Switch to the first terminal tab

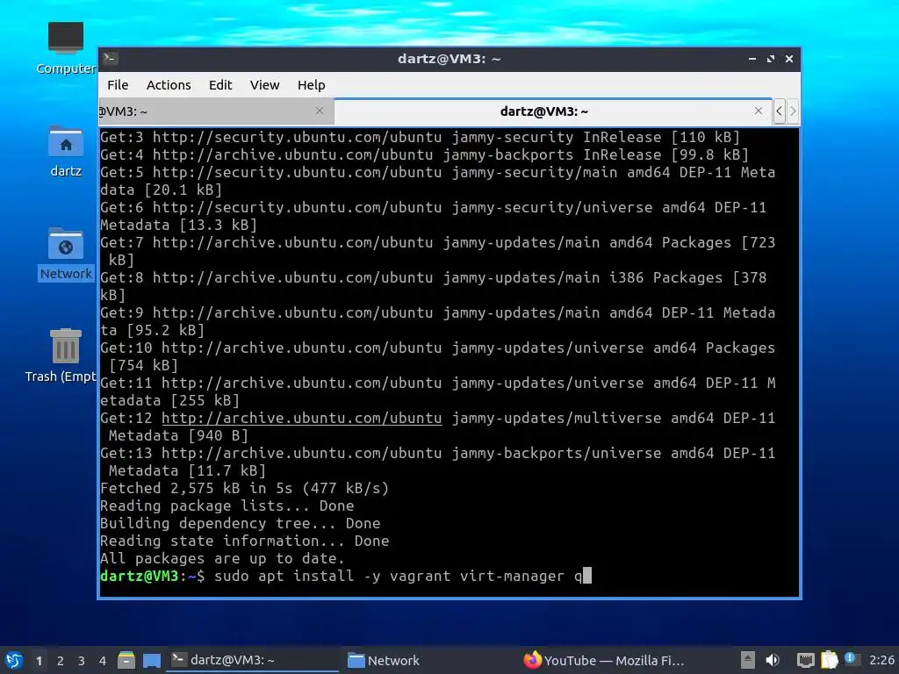coord(216,111)
